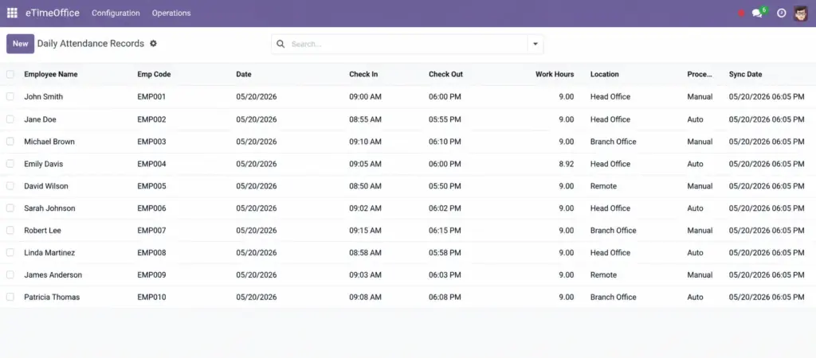Screen dimensions: 816x358
Task: Open the Operations menu
Action: coord(171,13)
